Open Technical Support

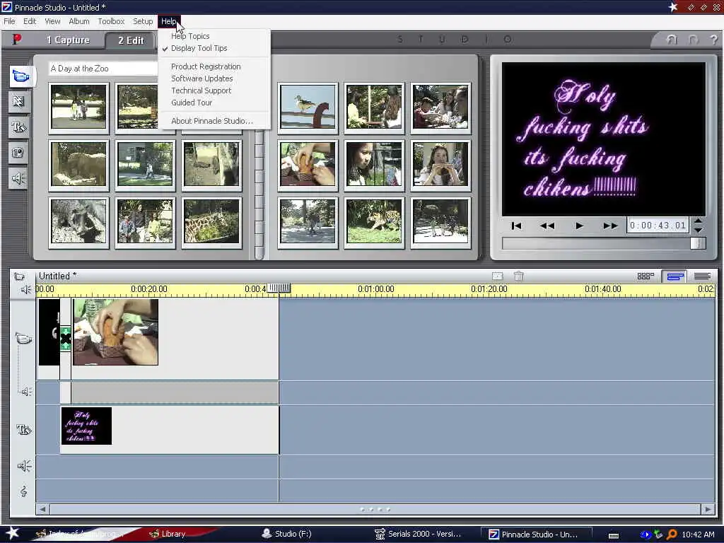202,90
